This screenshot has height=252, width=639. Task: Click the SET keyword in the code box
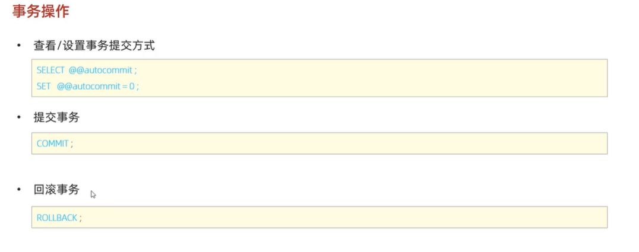point(44,86)
